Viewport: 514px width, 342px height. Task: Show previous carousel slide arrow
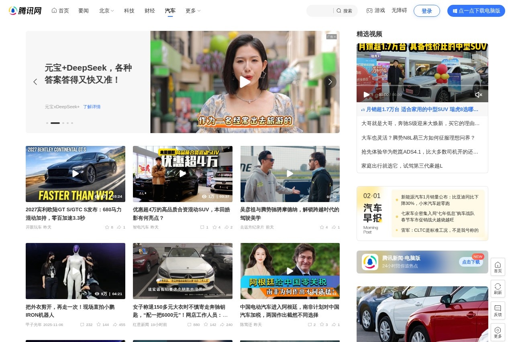click(35, 82)
